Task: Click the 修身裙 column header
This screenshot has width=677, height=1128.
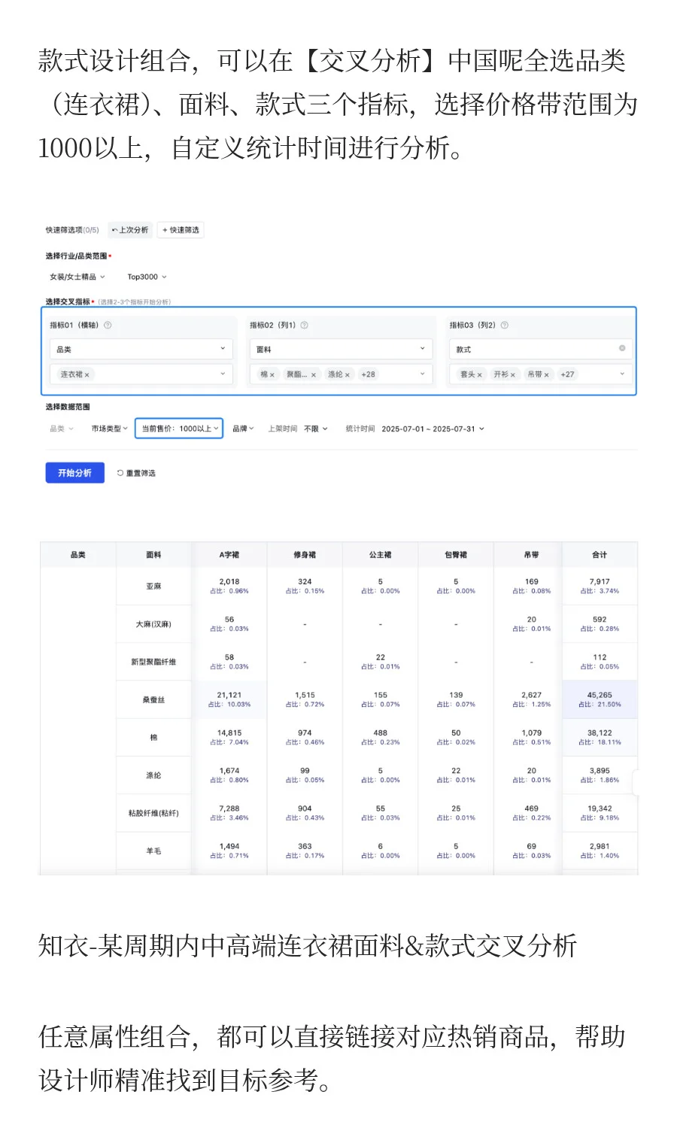Action: pos(305,555)
